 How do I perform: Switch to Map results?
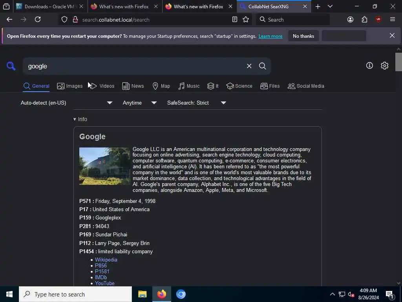161,86
